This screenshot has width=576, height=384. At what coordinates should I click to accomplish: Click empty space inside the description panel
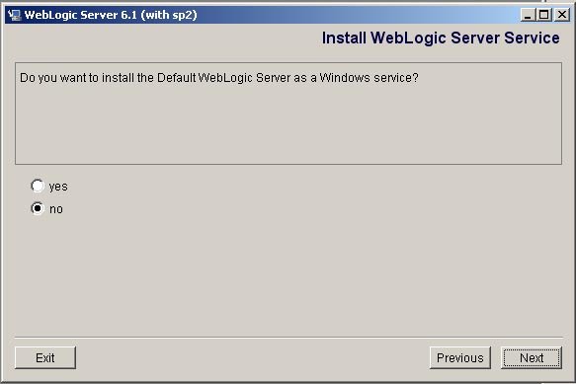pyautogui.click(x=288, y=124)
